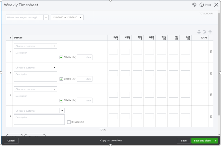This screenshot has width=221, height=146.
Task: Click Rate field in row 1
Action: pyautogui.click(x=85, y=57)
